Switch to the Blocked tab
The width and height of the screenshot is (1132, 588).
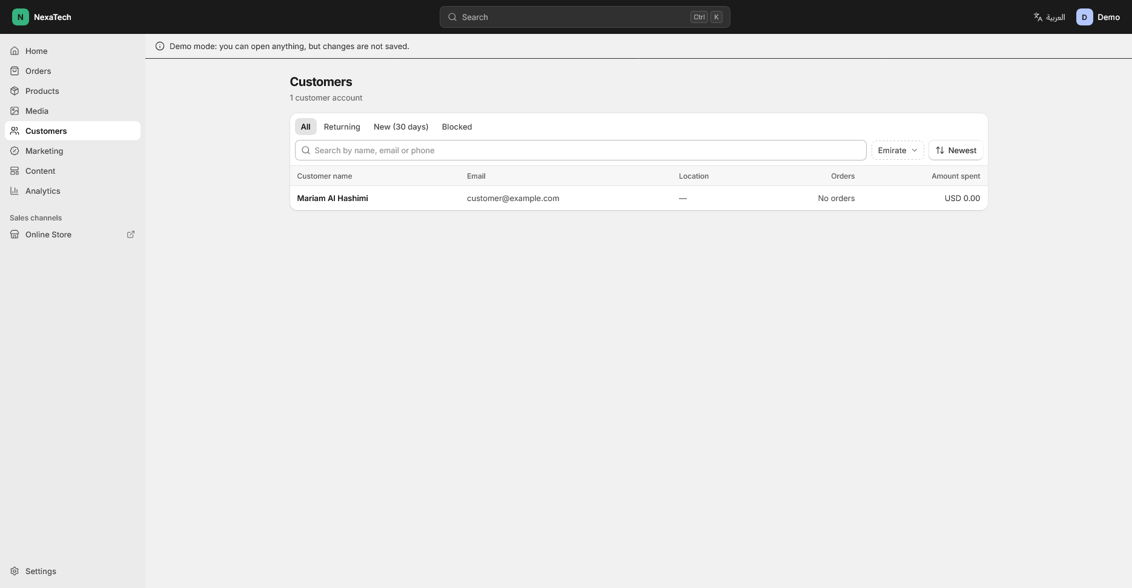click(457, 127)
